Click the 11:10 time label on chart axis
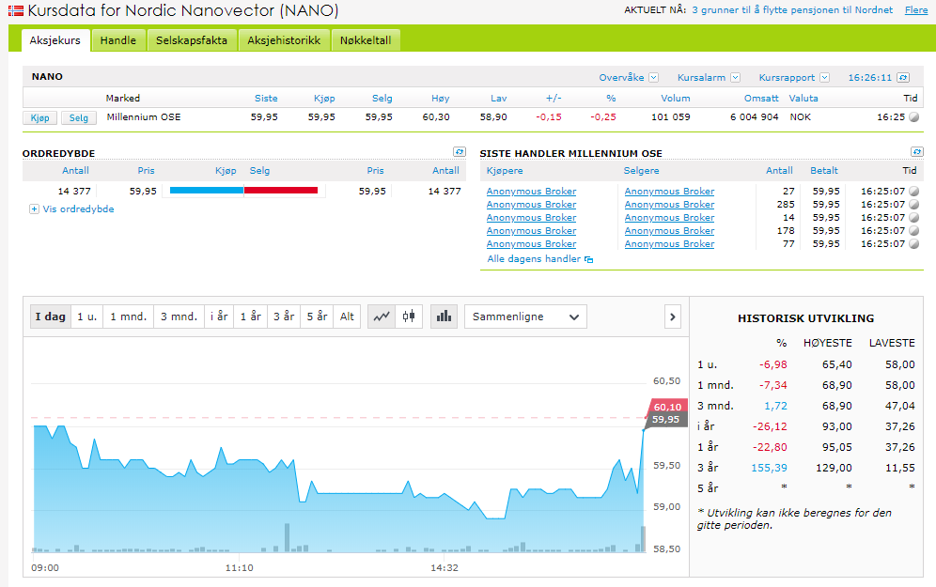This screenshot has width=936, height=587. (x=239, y=568)
